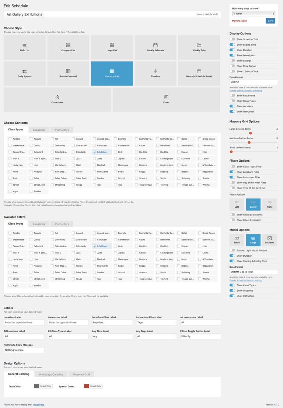The width and height of the screenshot is (283, 408).
Task: Click the Save button
Action: coord(270,21)
